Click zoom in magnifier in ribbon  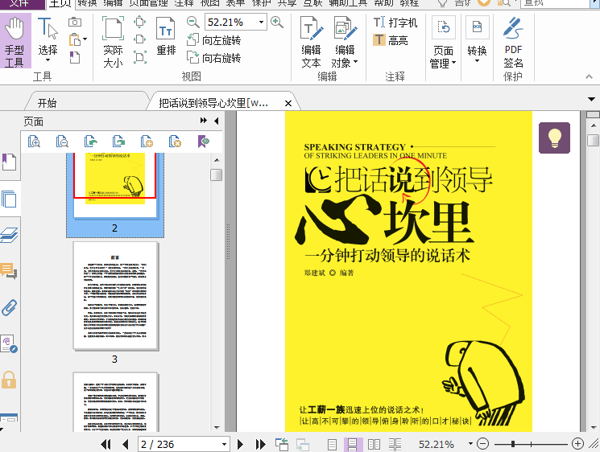click(x=277, y=22)
